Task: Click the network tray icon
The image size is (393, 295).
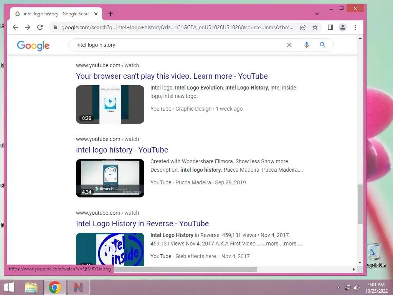Action: tap(348, 287)
